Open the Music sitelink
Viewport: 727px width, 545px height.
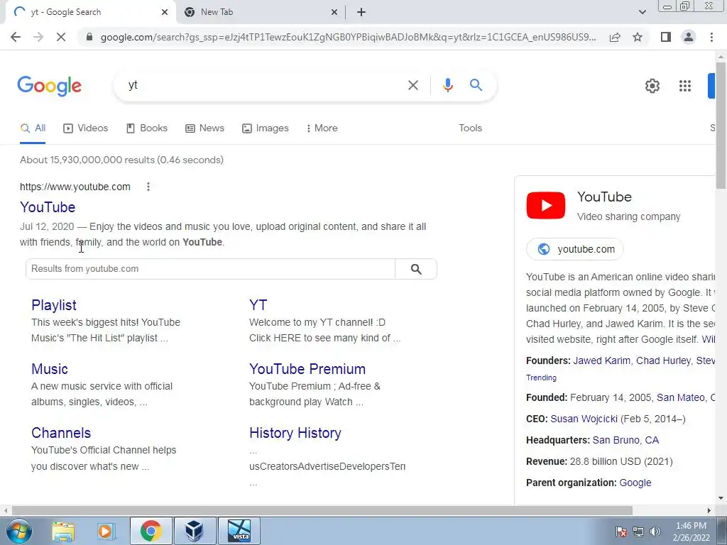tap(50, 369)
